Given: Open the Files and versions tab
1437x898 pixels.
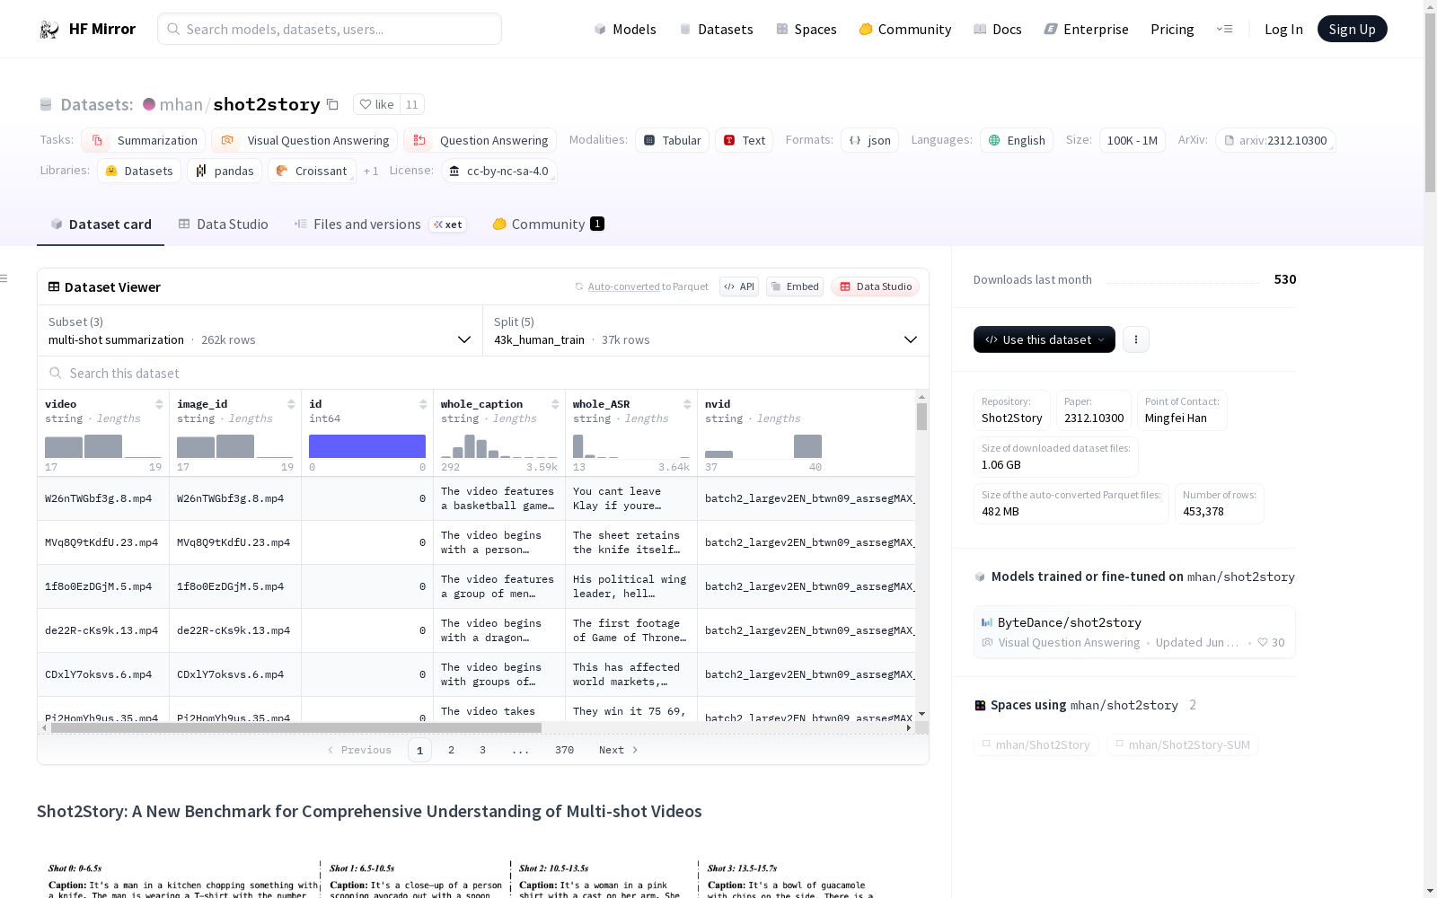Looking at the screenshot, I should [x=380, y=224].
